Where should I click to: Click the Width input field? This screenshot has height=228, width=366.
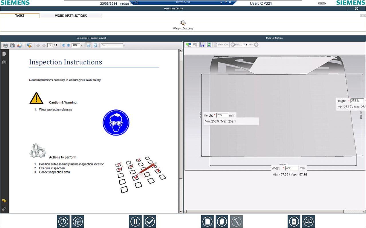[292, 168]
